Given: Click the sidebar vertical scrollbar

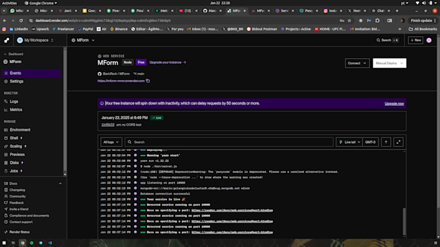Looking at the screenshot, I should pyautogui.click(x=65, y=111).
